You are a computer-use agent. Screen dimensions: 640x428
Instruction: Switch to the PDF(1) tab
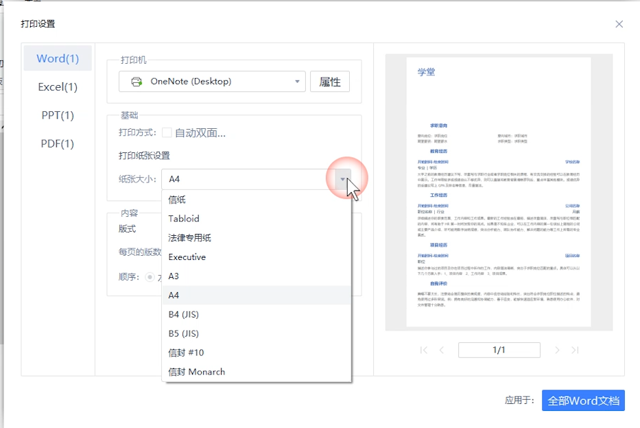(x=58, y=143)
